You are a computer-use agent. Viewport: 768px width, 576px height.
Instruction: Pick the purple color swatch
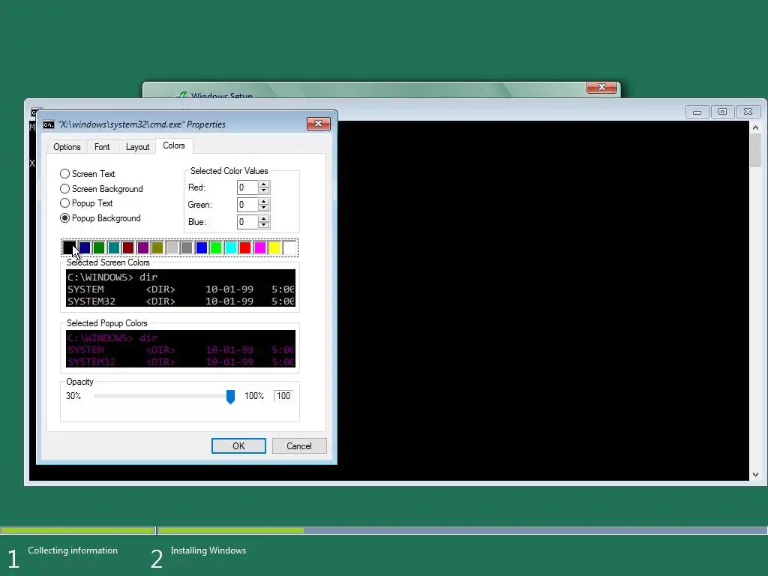(x=143, y=247)
